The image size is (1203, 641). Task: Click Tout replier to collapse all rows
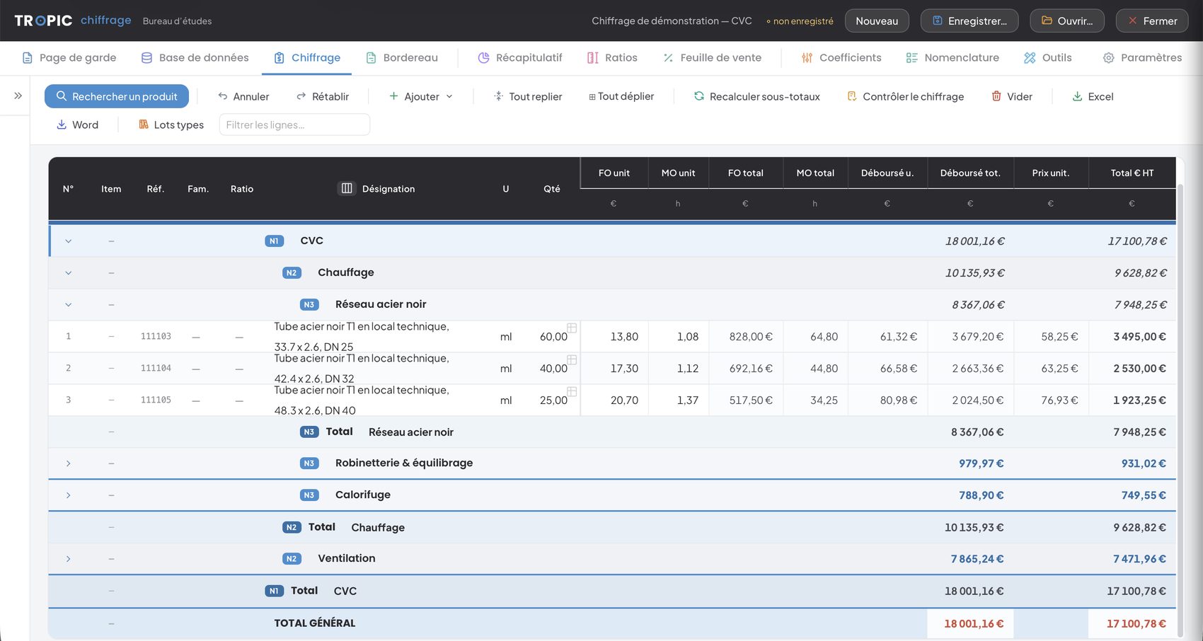coord(528,96)
